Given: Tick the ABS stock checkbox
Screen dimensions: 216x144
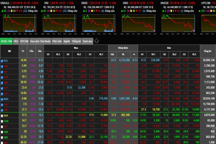Looking at the screenshot, I should tap(3, 137).
